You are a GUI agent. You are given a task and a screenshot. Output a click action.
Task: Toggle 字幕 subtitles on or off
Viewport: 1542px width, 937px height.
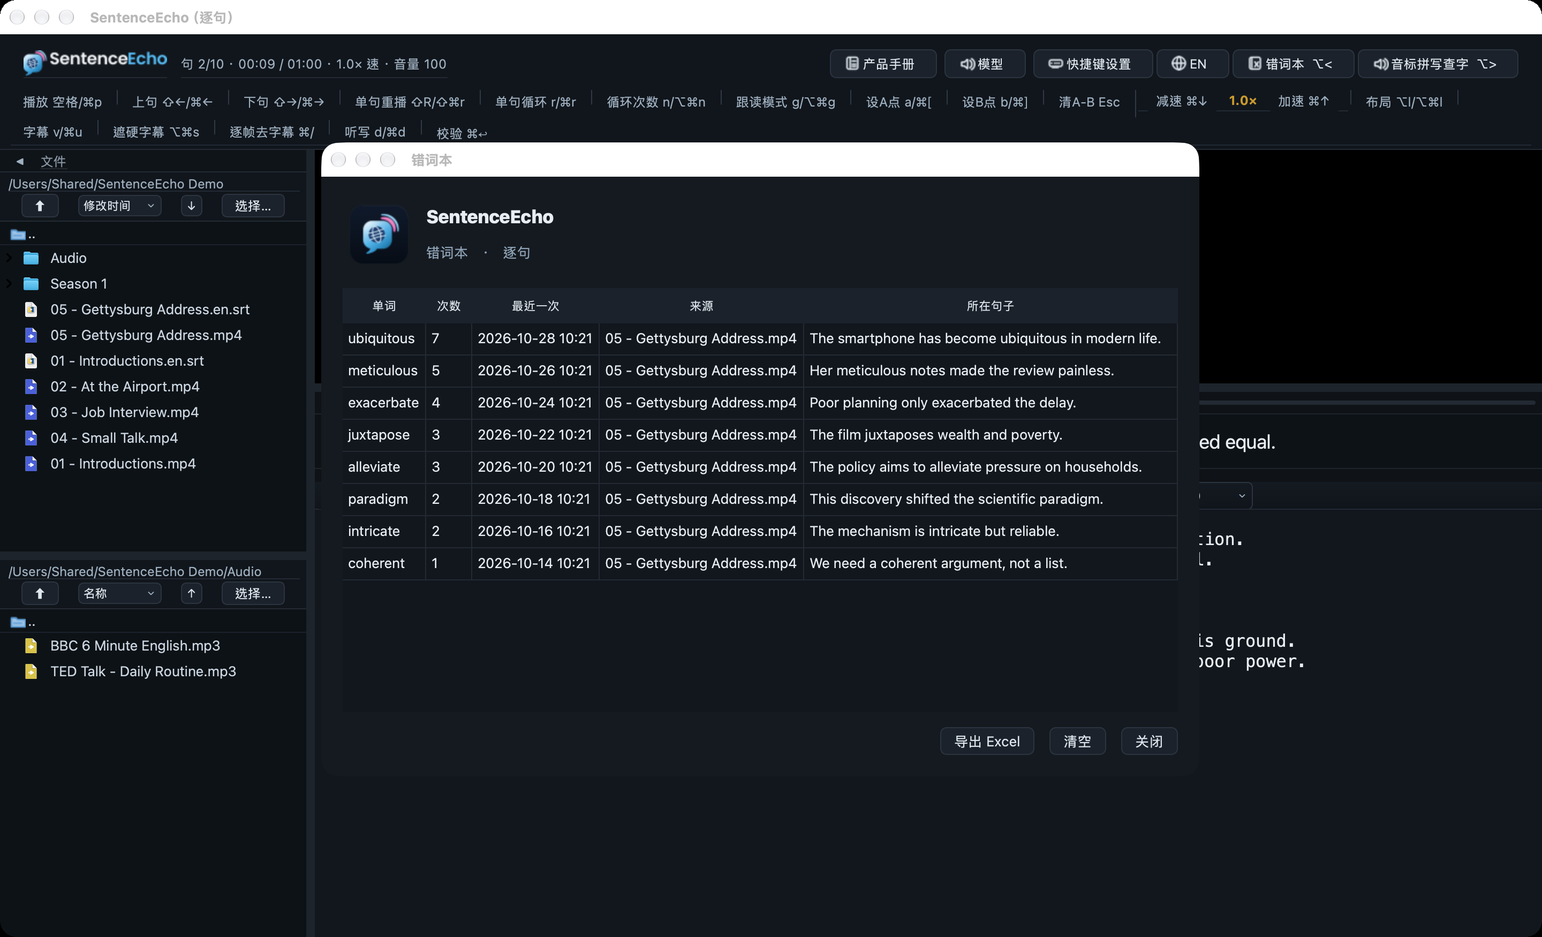pyautogui.click(x=52, y=132)
